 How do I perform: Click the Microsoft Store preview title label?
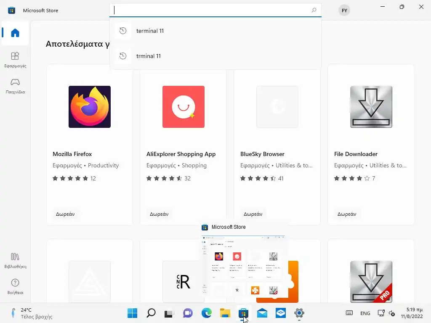click(229, 227)
